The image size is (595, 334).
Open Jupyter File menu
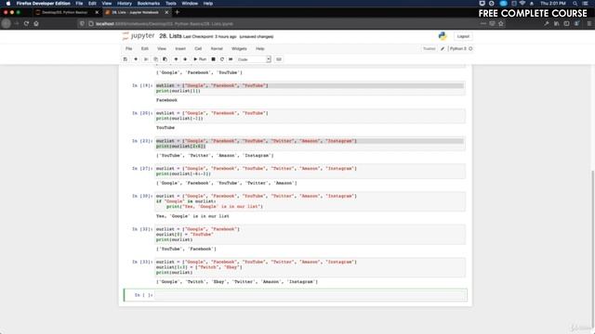click(x=129, y=49)
